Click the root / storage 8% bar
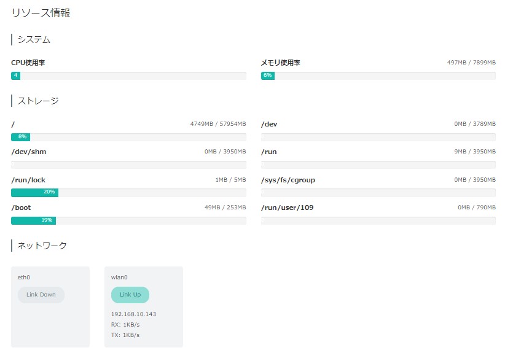This screenshot has width=521, height=353. pyautogui.click(x=128, y=137)
